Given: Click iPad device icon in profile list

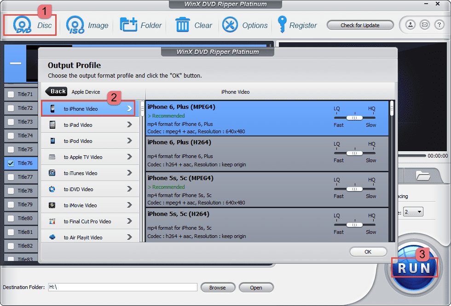Looking at the screenshot, I should 52,125.
